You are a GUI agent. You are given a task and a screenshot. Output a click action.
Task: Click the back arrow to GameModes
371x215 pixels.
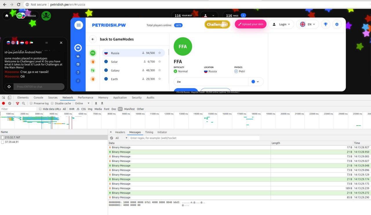[93, 39]
